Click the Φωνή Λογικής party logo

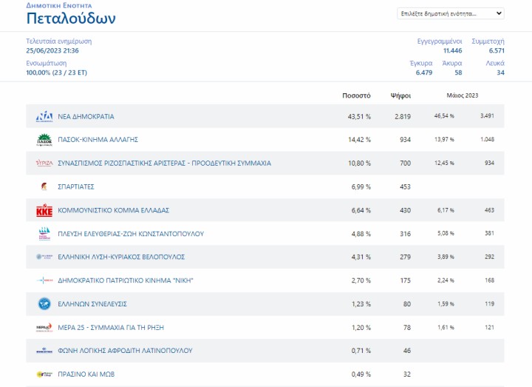(x=44, y=351)
